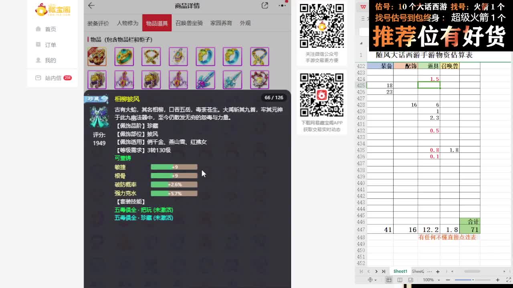Viewport: 513px width, 288px height.
Task: Toggle page layout view in status bar
Action: [x=400, y=280]
